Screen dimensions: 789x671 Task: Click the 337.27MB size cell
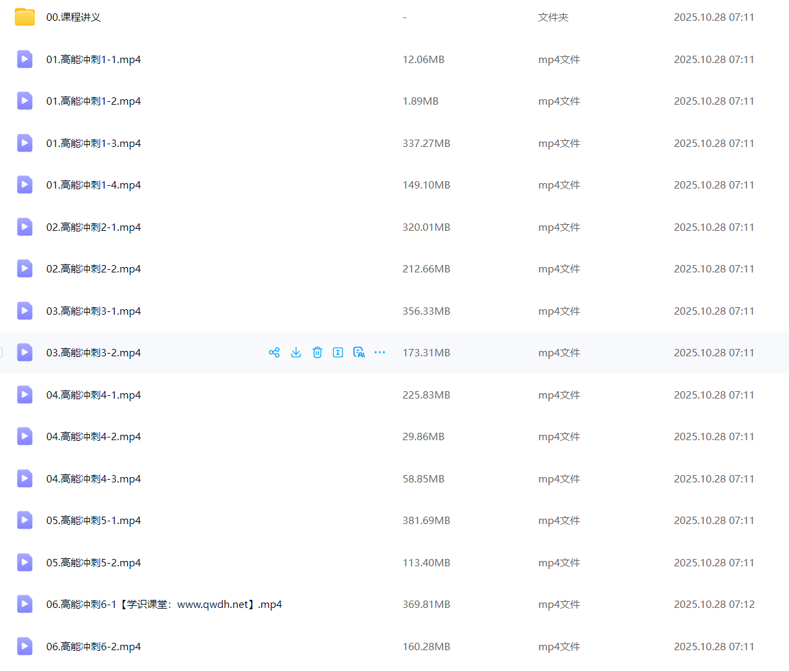[x=426, y=143]
